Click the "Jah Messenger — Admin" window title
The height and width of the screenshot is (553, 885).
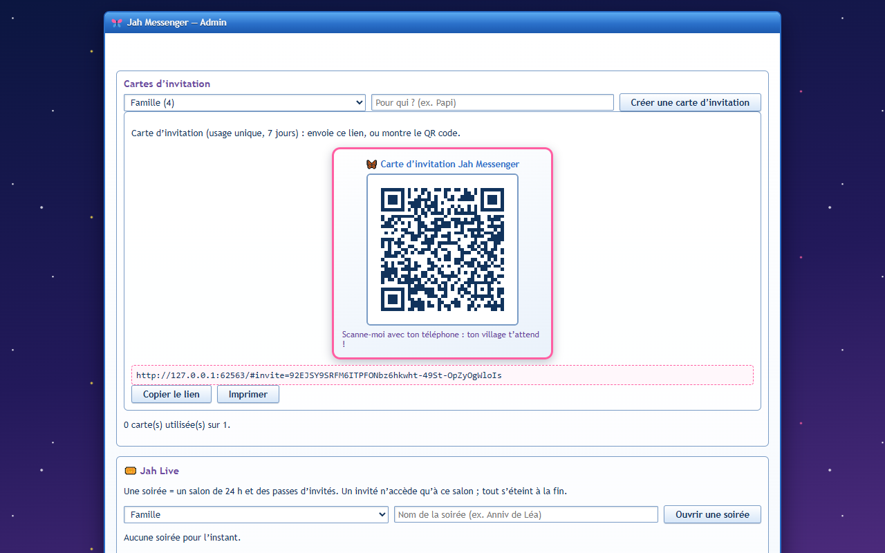[177, 23]
